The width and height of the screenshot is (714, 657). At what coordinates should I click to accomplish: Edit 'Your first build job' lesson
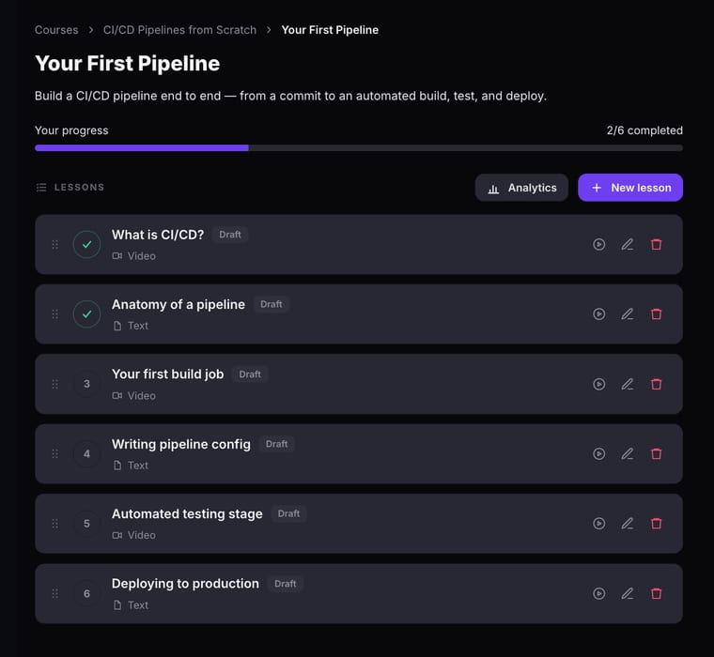point(628,384)
